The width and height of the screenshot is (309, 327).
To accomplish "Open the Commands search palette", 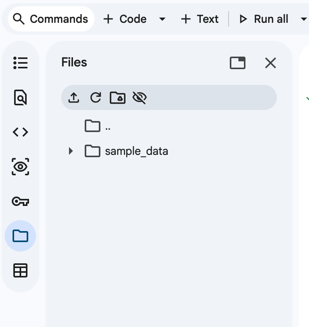I will [51, 19].
